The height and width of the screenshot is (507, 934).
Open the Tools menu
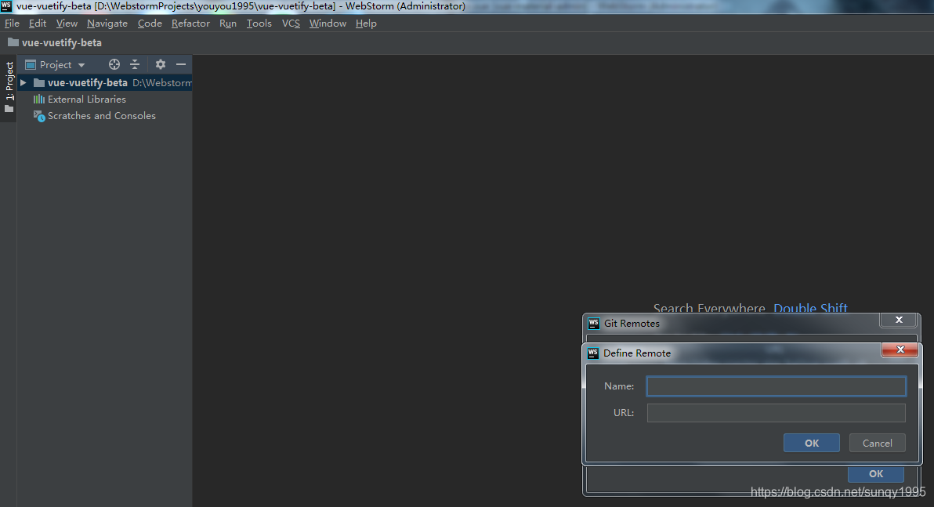pos(259,24)
